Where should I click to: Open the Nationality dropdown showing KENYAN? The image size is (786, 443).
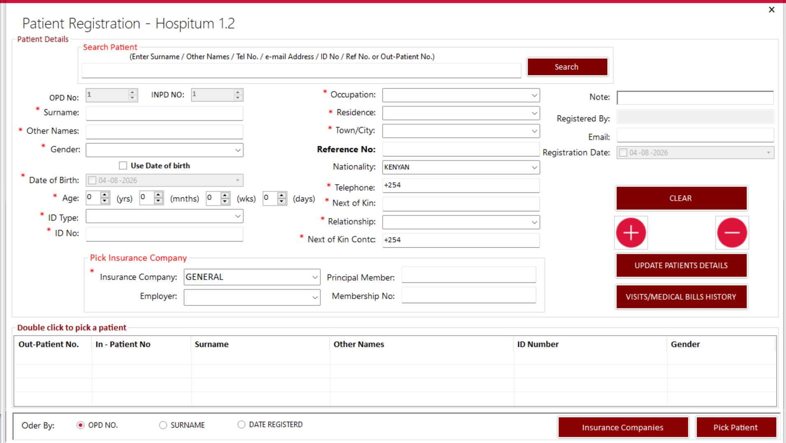click(x=534, y=167)
